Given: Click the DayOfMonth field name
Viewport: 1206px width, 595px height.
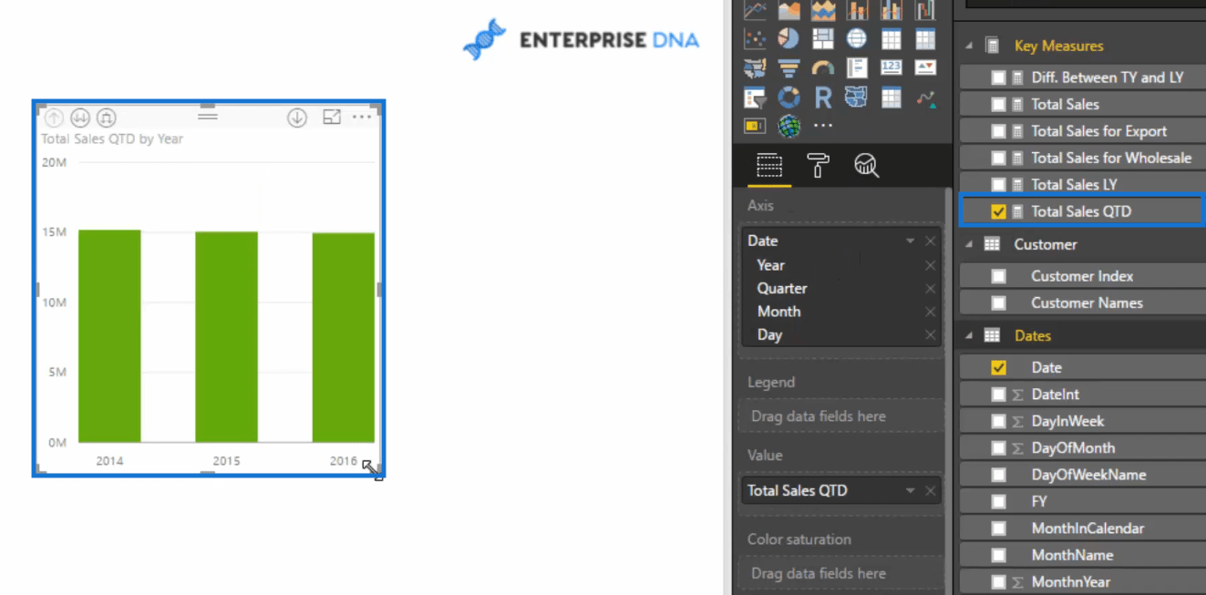Looking at the screenshot, I should tap(1073, 448).
